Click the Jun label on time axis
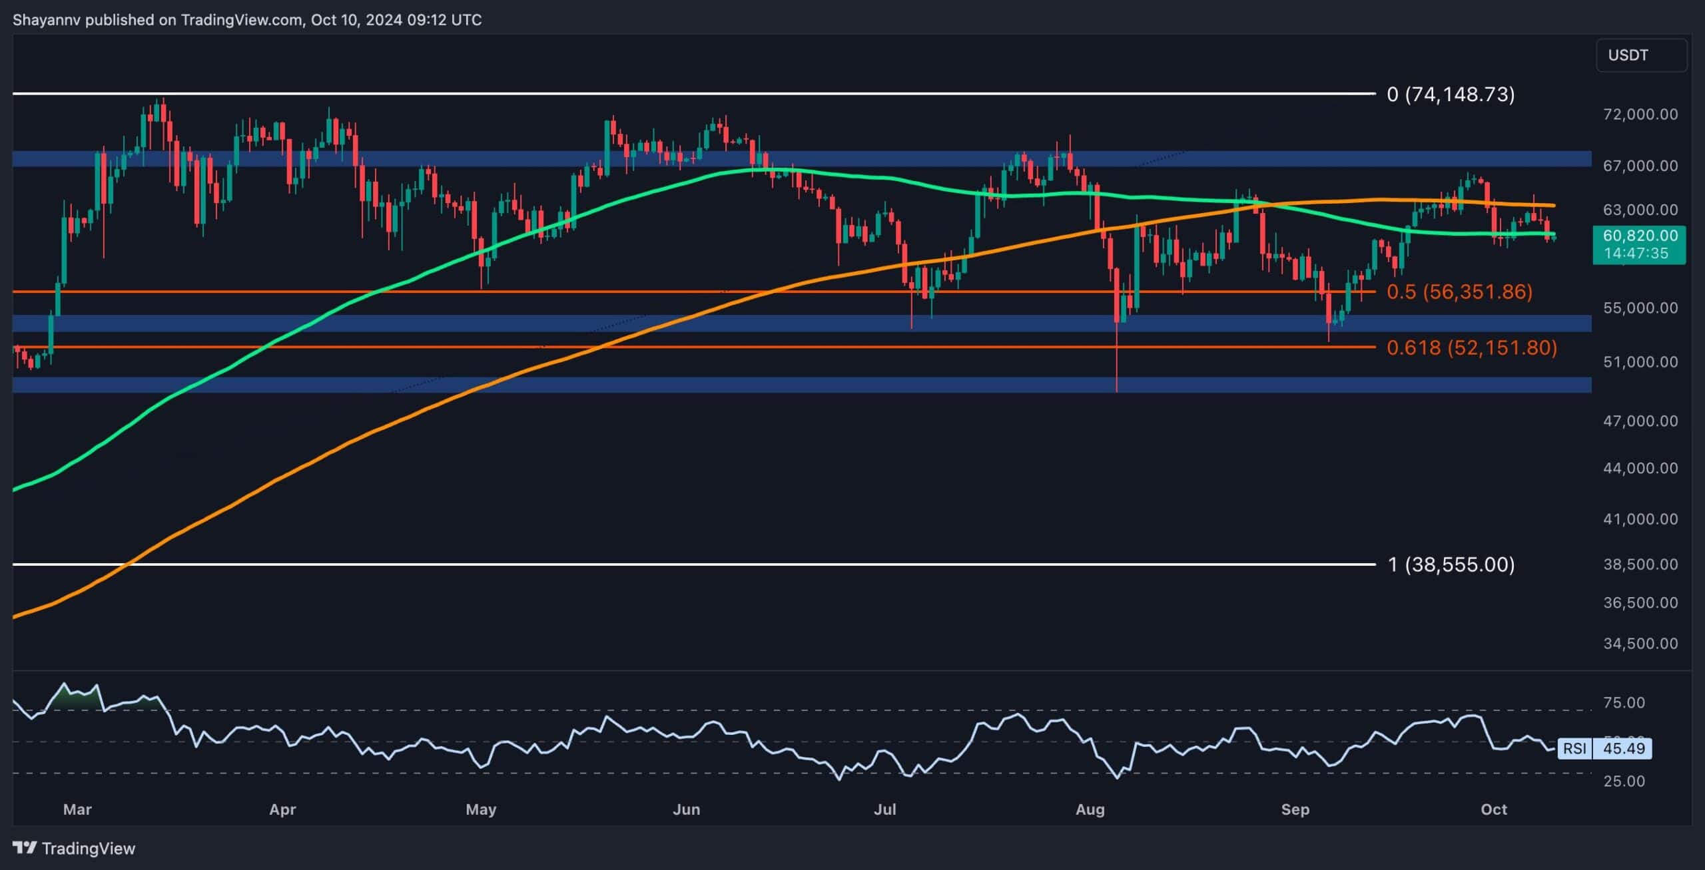The image size is (1705, 870). 686,809
